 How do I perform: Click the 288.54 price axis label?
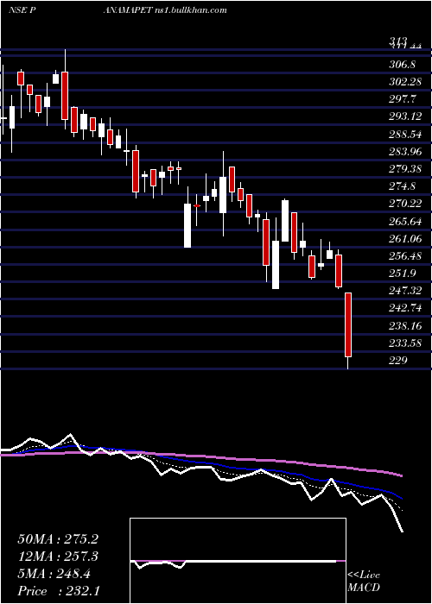tap(405, 135)
